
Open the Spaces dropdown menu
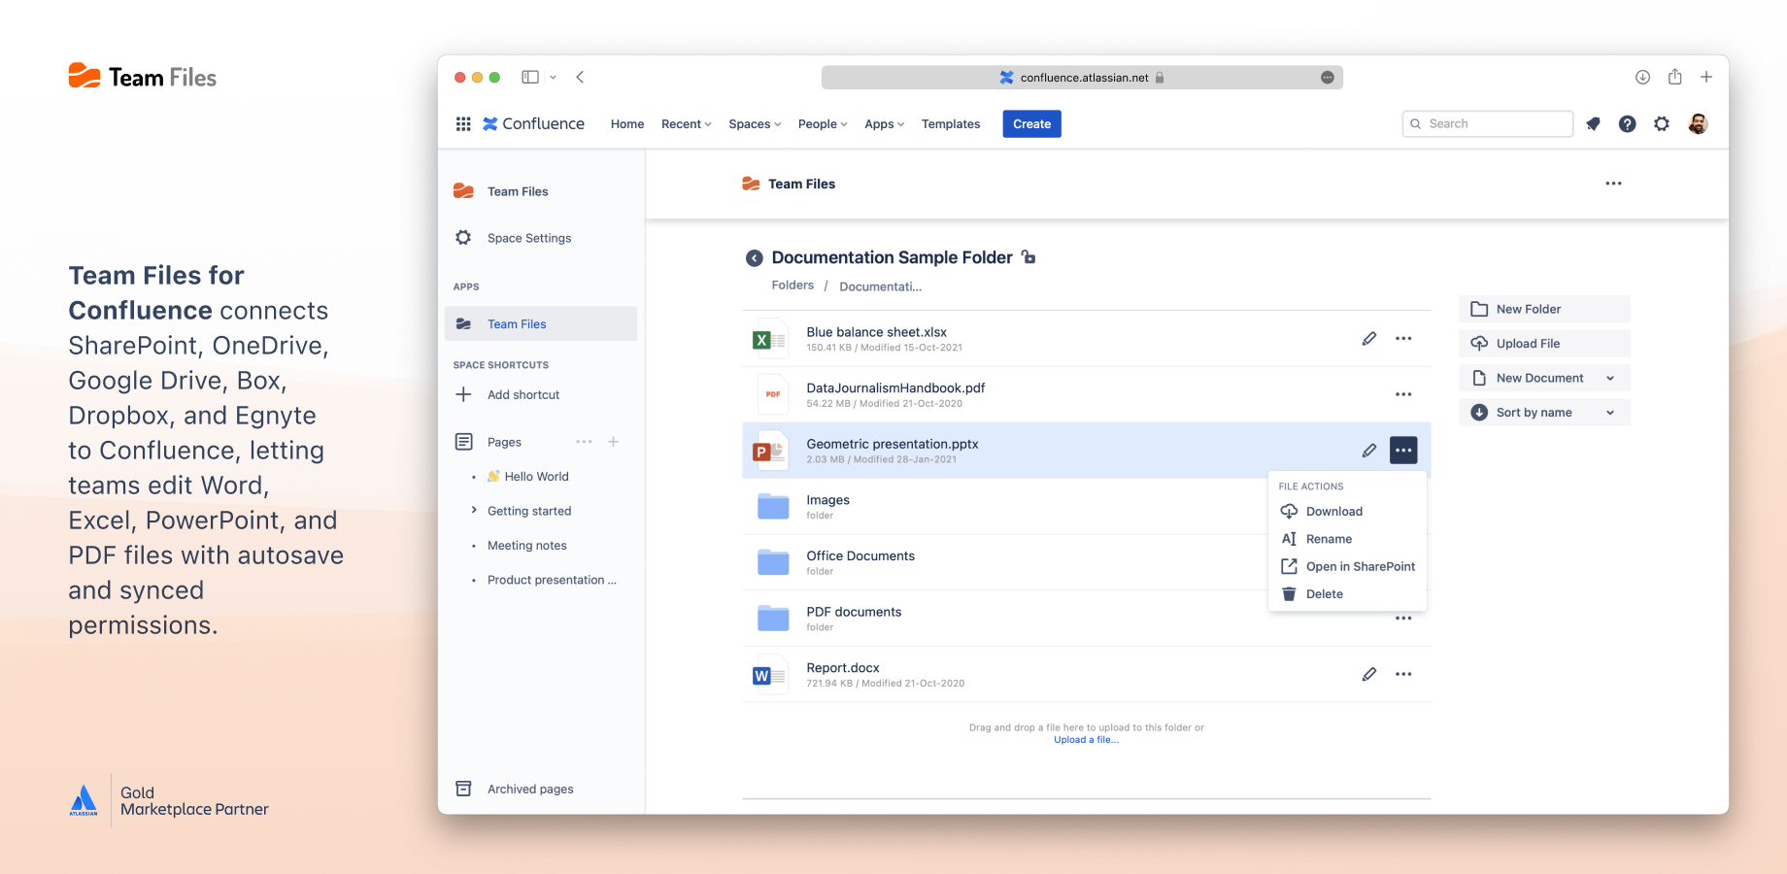tap(755, 124)
